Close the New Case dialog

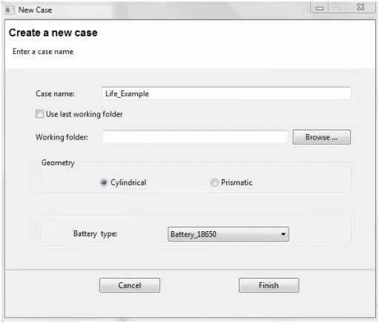[x=360, y=7]
